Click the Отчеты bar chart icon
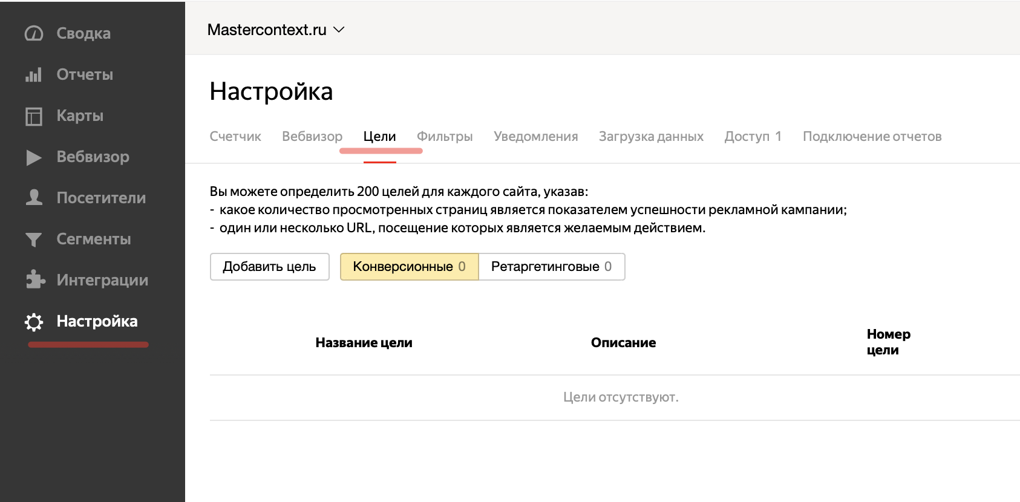The image size is (1020, 502). [x=34, y=74]
